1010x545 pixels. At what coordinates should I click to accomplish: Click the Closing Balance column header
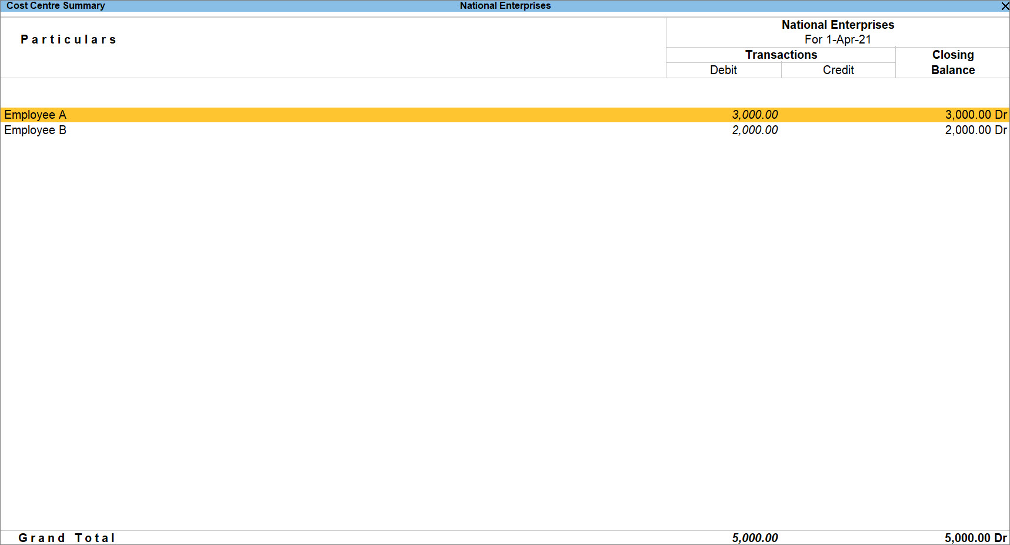pos(953,62)
